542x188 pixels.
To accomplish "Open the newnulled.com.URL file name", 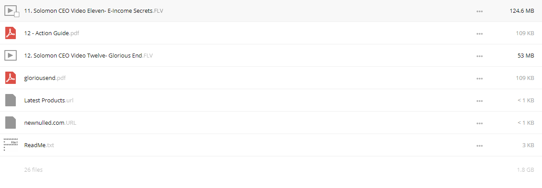I will tap(50, 123).
